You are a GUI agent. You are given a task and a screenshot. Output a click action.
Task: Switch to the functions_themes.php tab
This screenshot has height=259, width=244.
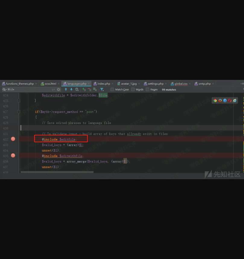[x=20, y=84]
